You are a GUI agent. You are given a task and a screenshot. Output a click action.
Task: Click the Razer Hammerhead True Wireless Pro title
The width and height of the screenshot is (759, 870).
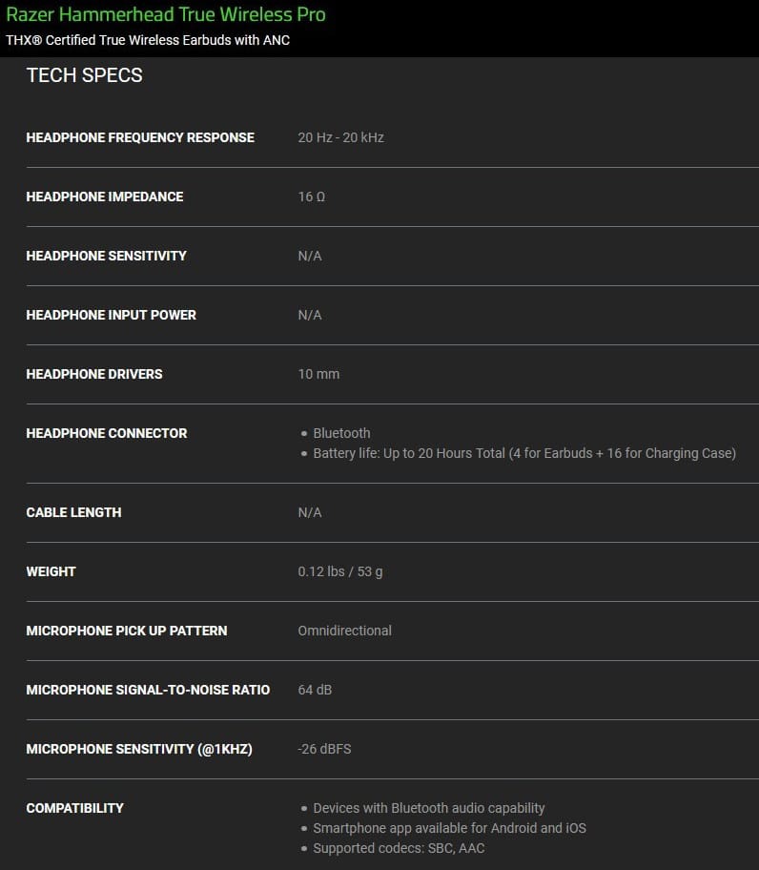click(x=166, y=14)
